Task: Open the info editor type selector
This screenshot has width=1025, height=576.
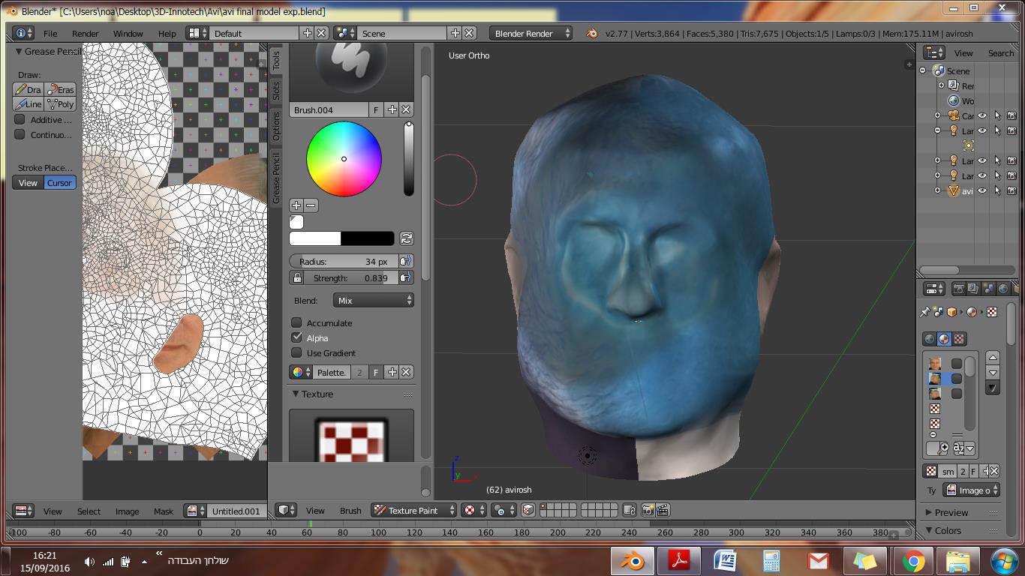Action: pyautogui.click(x=23, y=33)
